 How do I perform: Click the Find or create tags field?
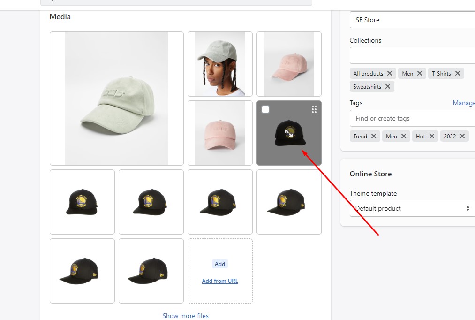click(412, 118)
